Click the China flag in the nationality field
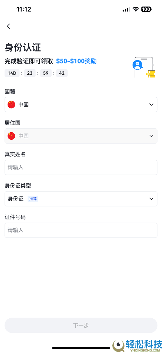The width and height of the screenshot is (162, 352). click(x=11, y=104)
